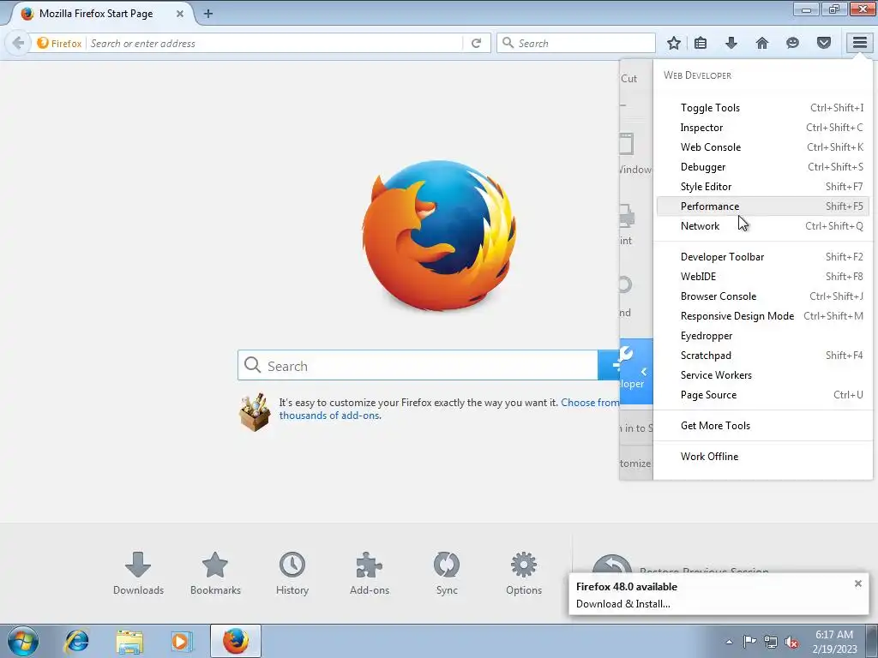Screen dimensions: 878x658
Task: Click muted volume tray icon
Action: pyautogui.click(x=791, y=643)
